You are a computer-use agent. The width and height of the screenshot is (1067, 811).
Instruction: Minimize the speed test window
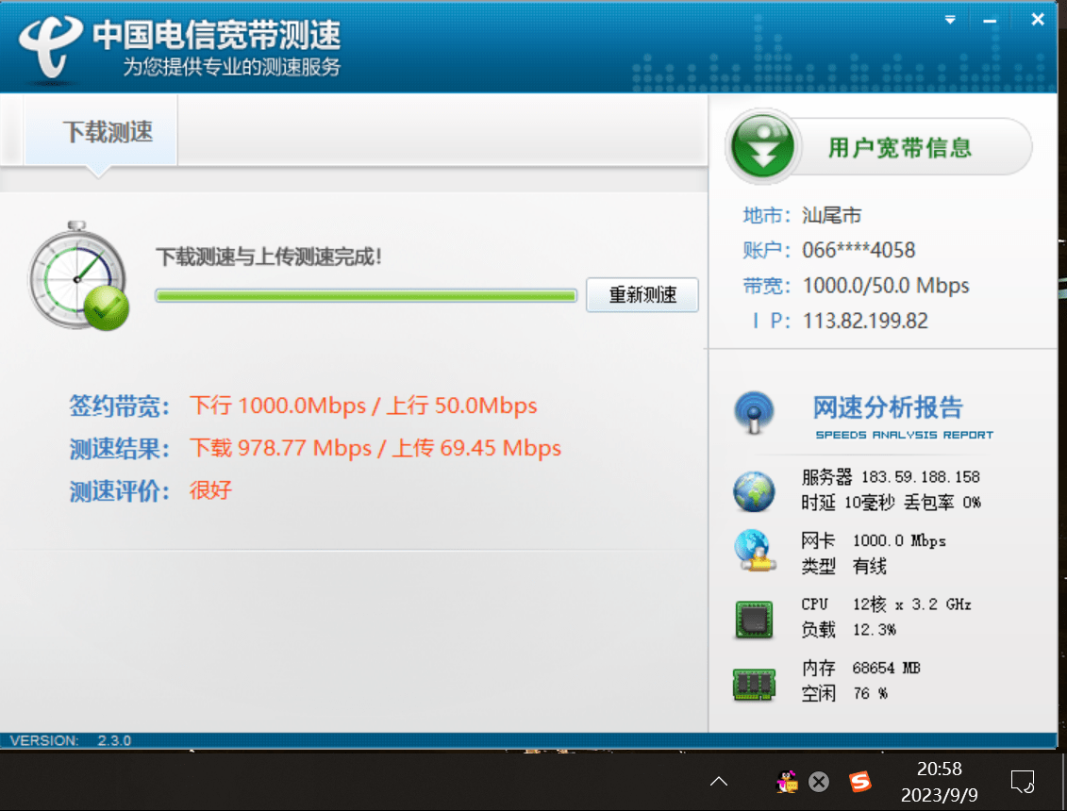990,21
